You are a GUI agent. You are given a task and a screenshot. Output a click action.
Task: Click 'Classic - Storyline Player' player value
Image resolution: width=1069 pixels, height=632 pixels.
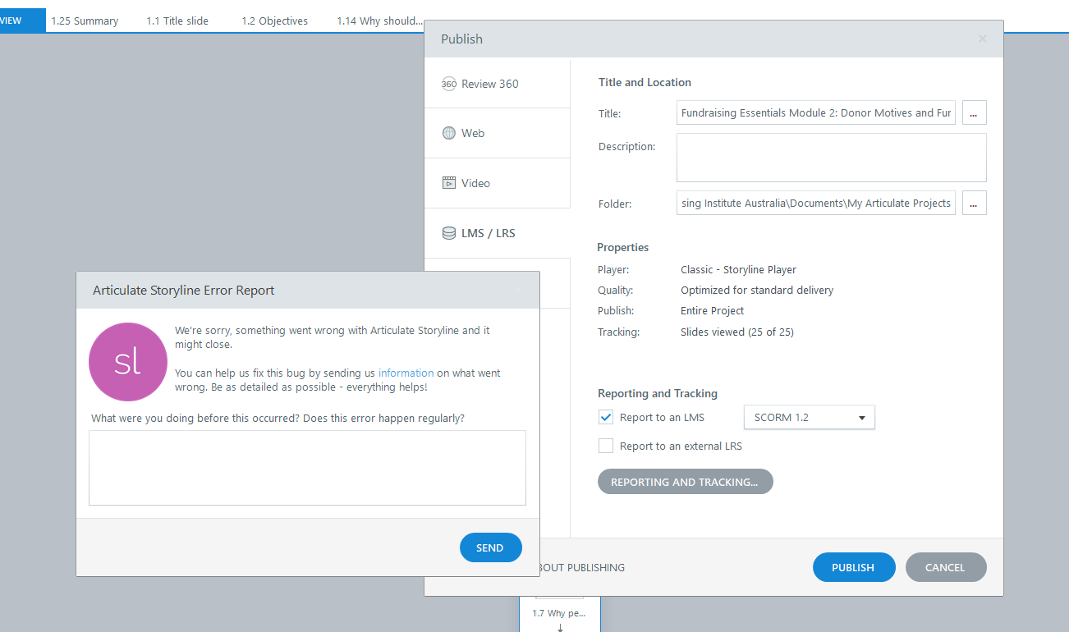coord(738,269)
